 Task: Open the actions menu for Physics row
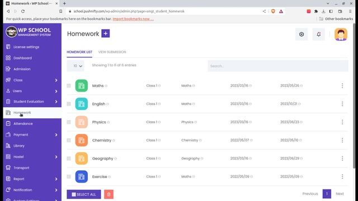coord(342,122)
